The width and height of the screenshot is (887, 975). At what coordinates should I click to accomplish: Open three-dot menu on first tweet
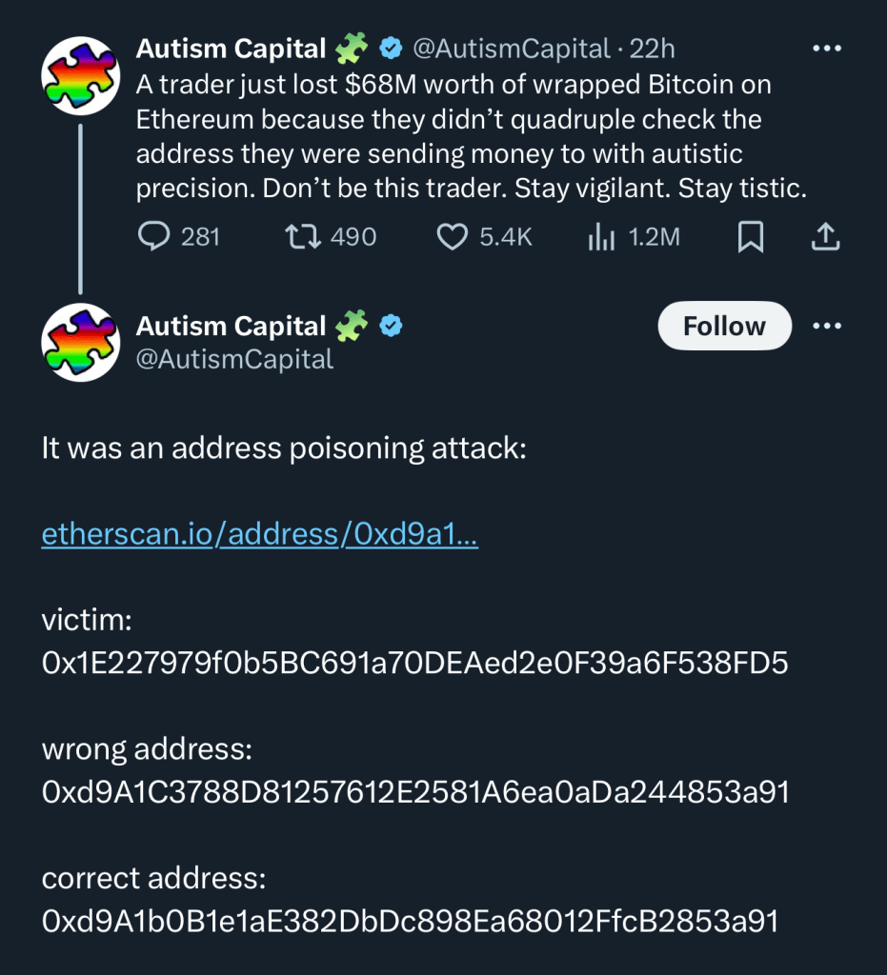click(x=825, y=48)
